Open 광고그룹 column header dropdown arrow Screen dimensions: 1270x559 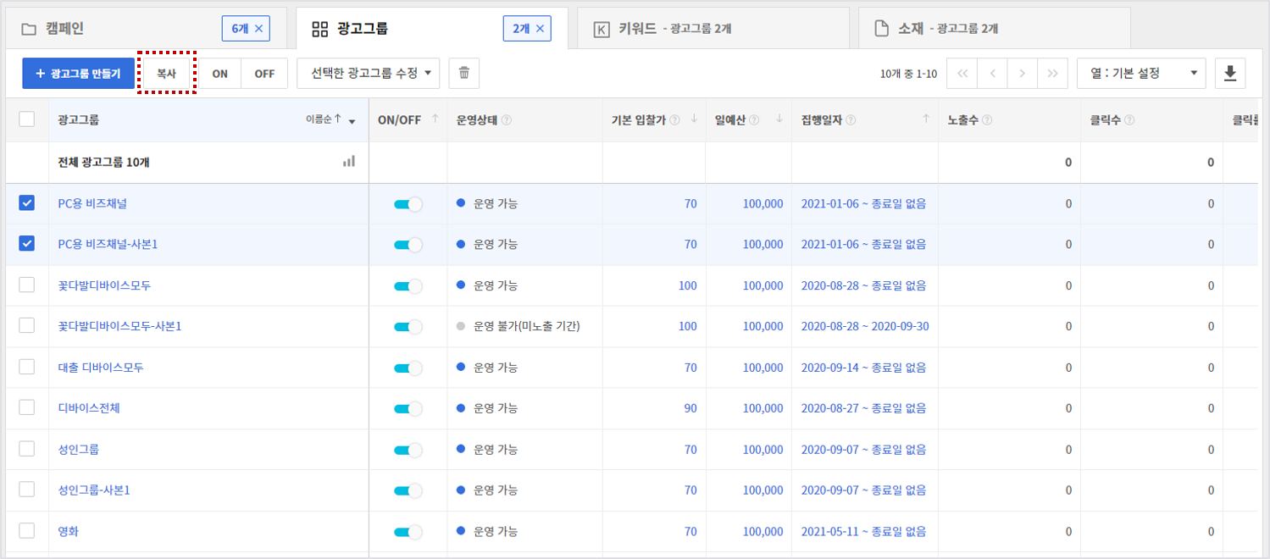[352, 121]
